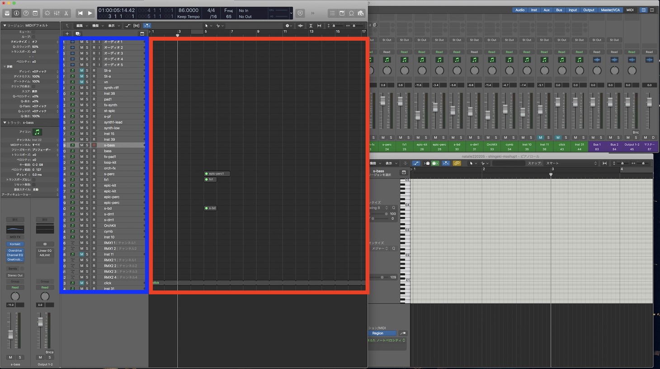Select the Aux filter tab in the mixer
Viewport: 660px width, 369px height.
(x=546, y=10)
